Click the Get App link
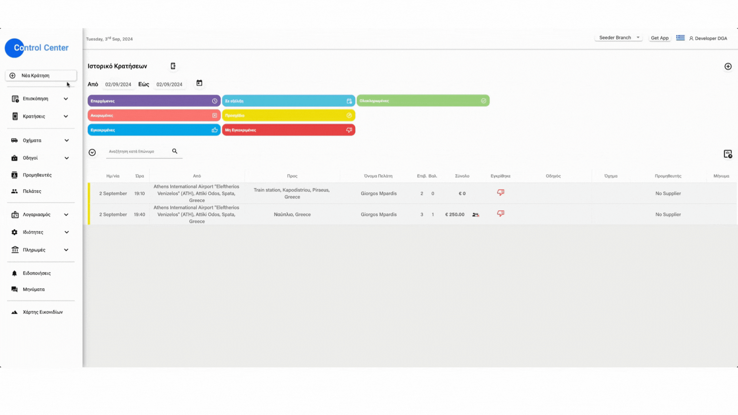 coord(660,38)
